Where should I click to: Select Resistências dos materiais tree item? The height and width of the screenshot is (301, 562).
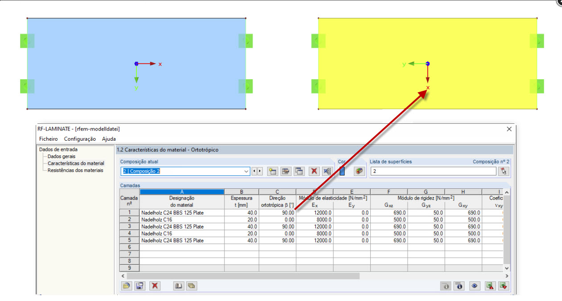[x=75, y=170]
